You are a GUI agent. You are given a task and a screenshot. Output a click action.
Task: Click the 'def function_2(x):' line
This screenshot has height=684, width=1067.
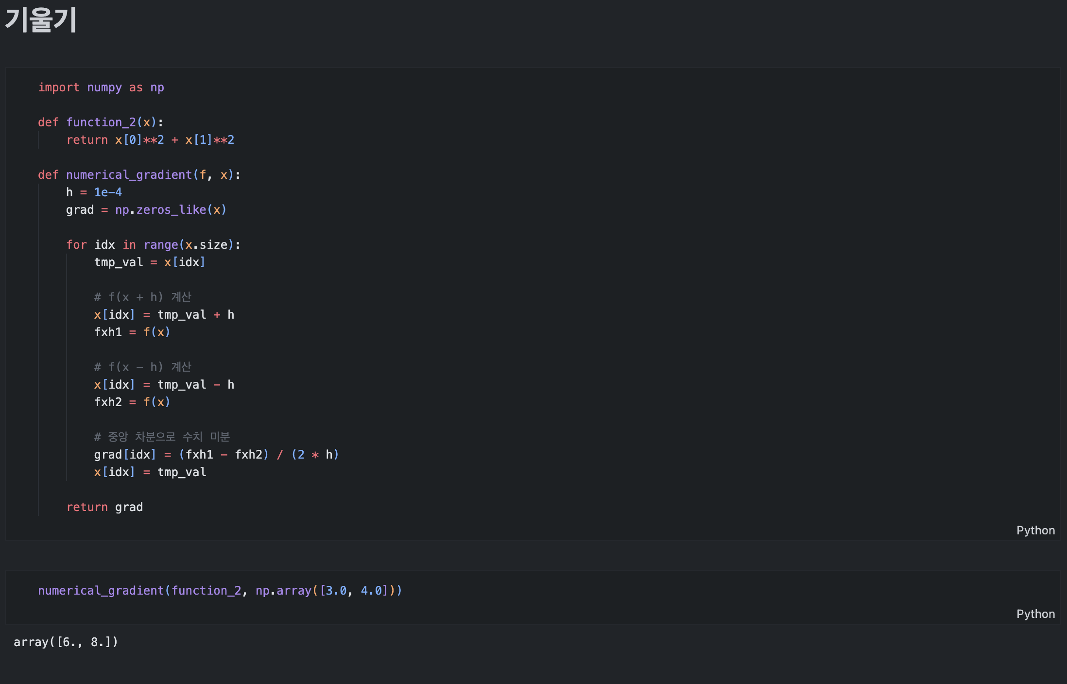[x=101, y=122]
